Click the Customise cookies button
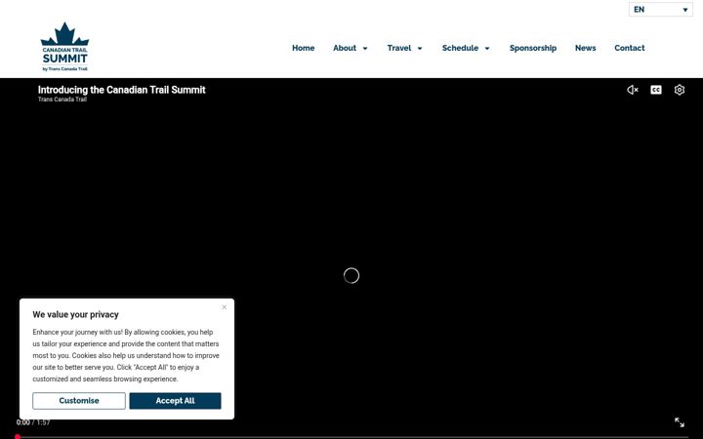703x439 pixels. coord(79,401)
